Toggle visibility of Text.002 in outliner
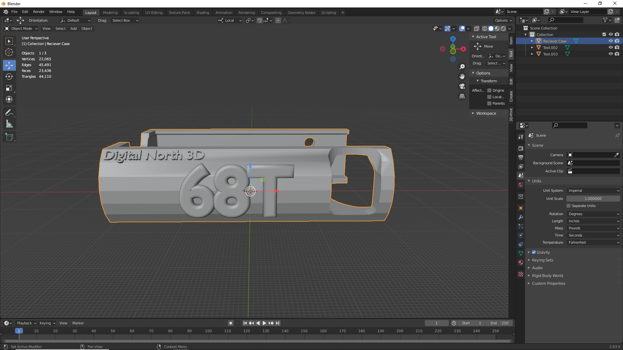Screen dimensions: 623x350 click(x=610, y=47)
